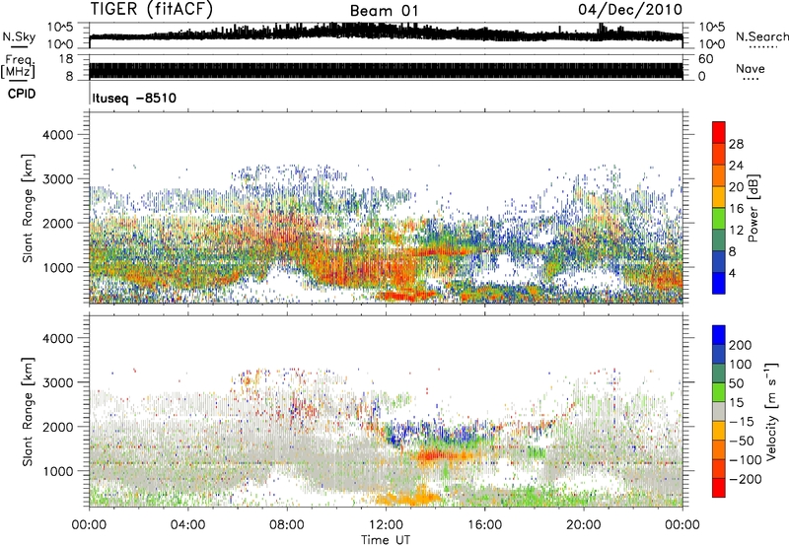Click the 'Nave' legend label

click(x=751, y=69)
